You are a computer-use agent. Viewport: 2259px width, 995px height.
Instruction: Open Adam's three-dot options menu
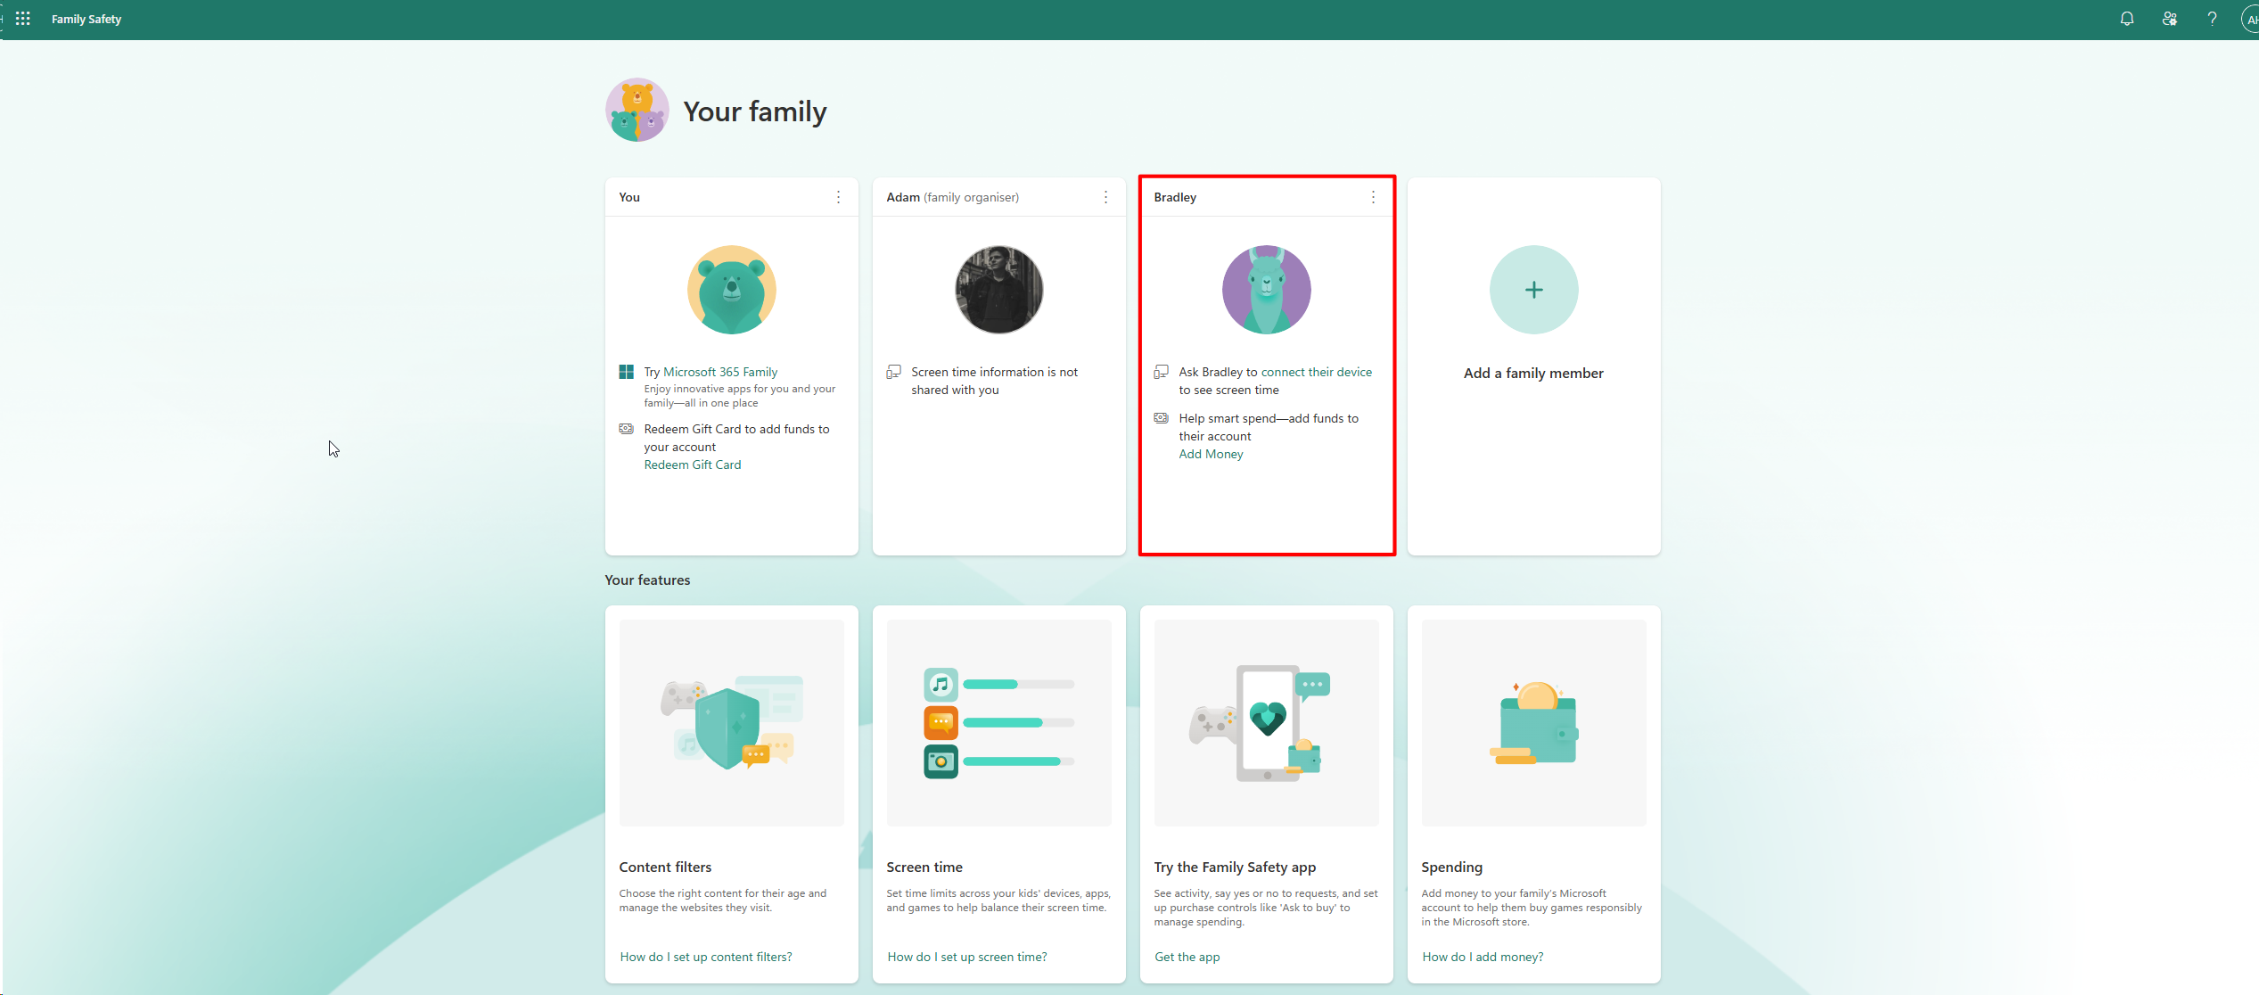(1105, 197)
